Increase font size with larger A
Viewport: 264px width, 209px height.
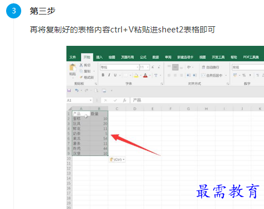[153, 67]
